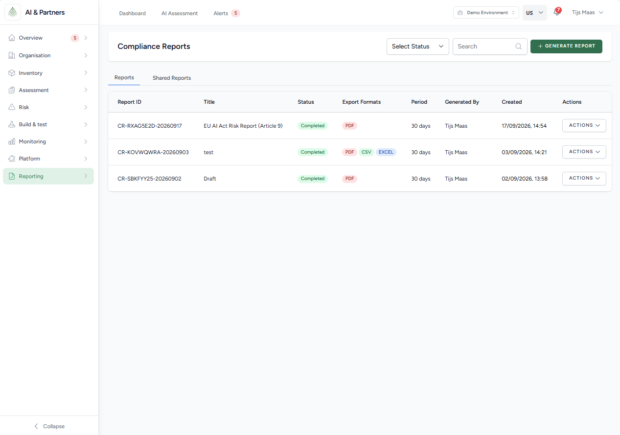Click the Alerts count badge
Image resolution: width=620 pixels, height=435 pixels.
pos(235,13)
